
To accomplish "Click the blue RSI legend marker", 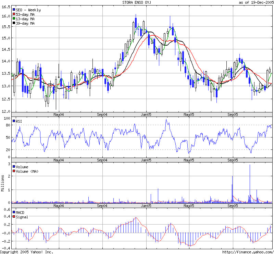I will [14, 121].
